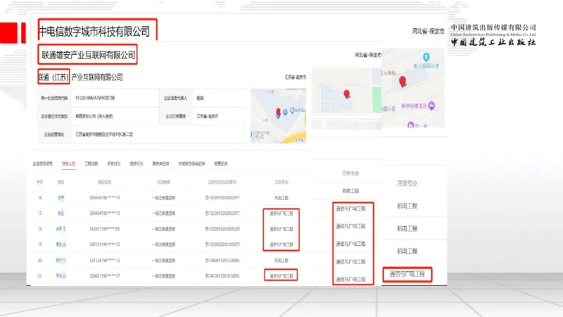Switch to the 变更记录 tab
The width and height of the screenshot is (563, 317).
221,163
